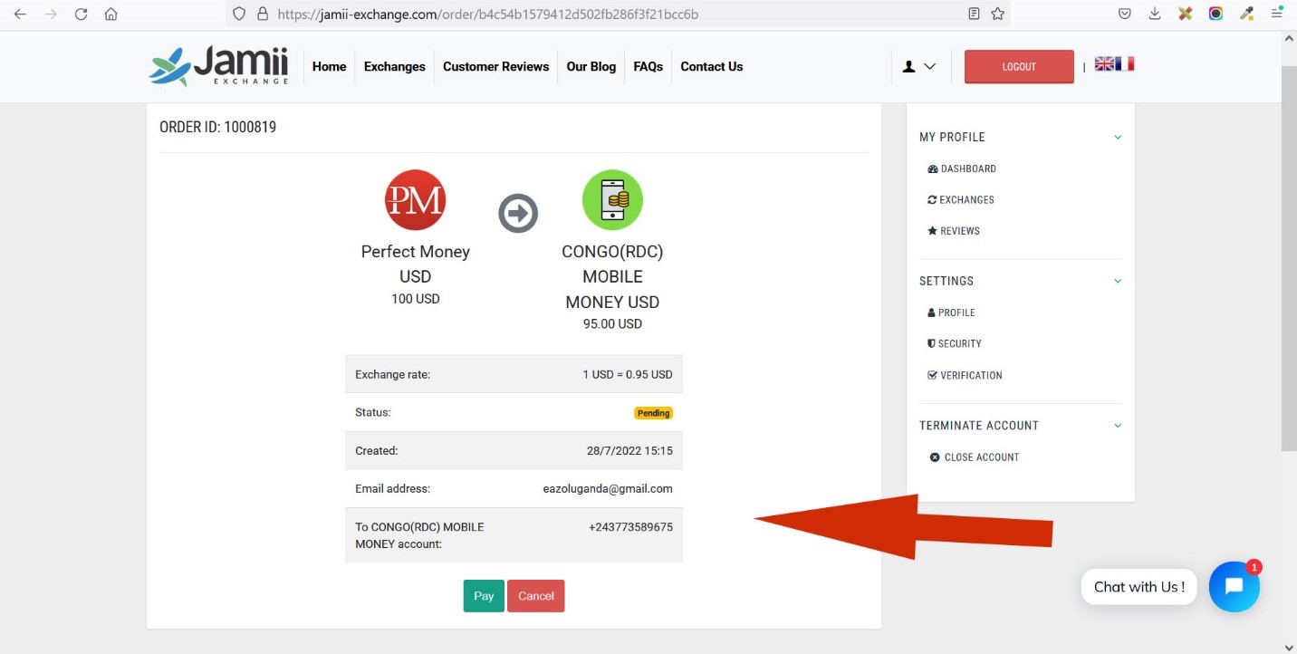Collapse the SETTINGS section chevron
Viewport: 1297px width, 654px height.
pyautogui.click(x=1118, y=281)
